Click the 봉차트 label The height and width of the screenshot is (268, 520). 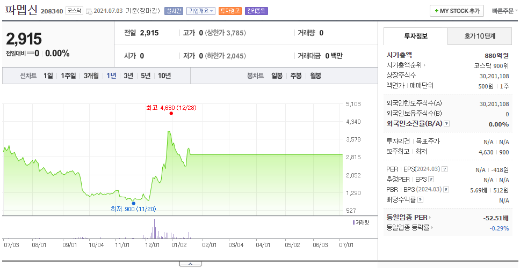[255, 76]
